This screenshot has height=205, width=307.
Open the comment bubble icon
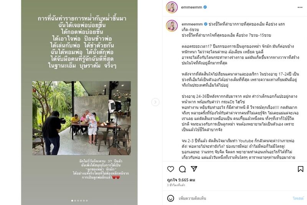point(182,169)
